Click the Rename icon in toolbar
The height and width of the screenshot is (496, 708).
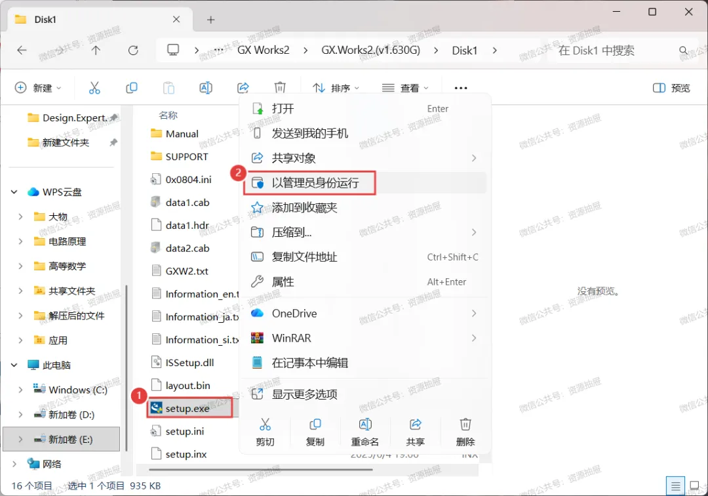pos(206,88)
